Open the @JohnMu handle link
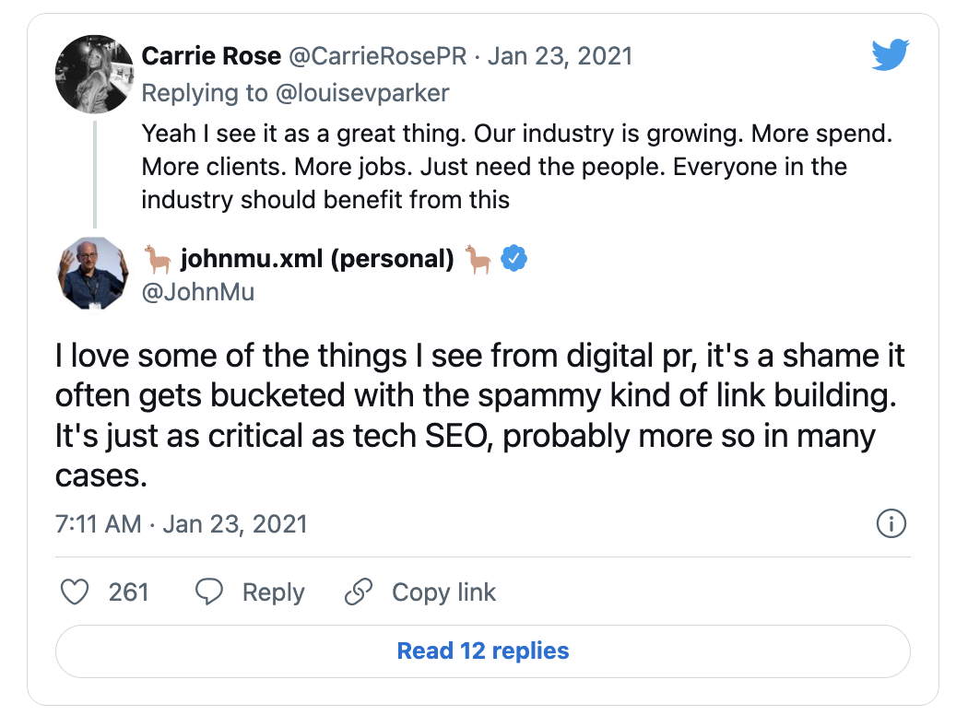 coord(198,292)
